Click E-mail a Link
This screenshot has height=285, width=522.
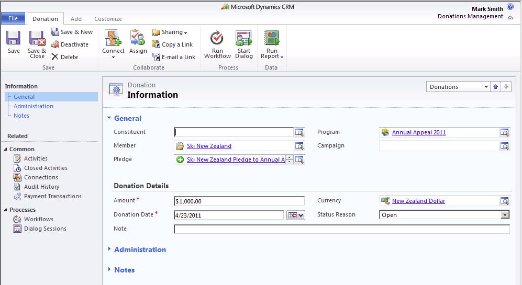point(173,57)
